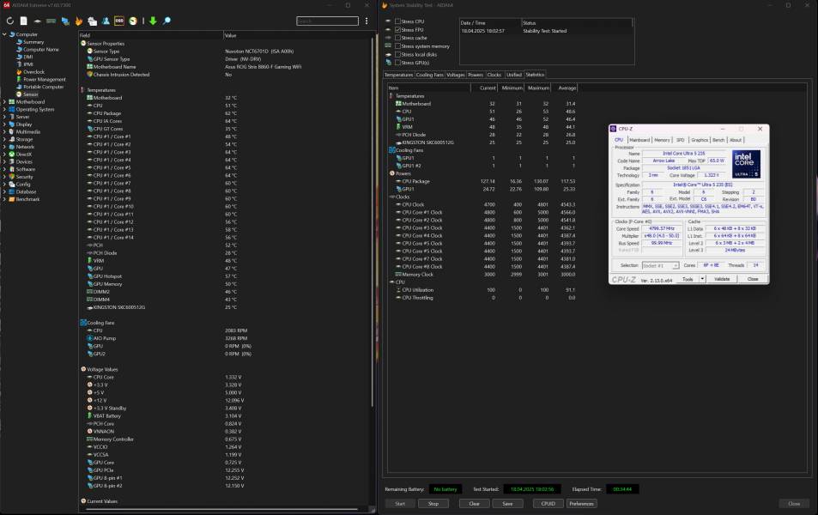Screen dimensions: 818x515
Task: Click the Start button in Stability Test
Action: point(400,504)
